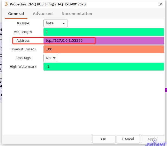The height and width of the screenshot is (146, 167).
Task: Click the Apply button
Action: point(152,139)
